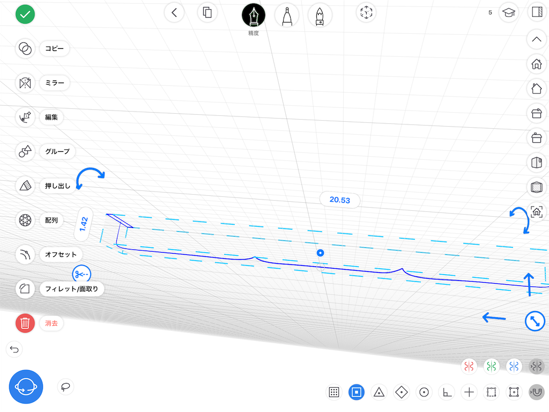Click the Offset (オフセット) icon
This screenshot has width=549, height=412.
[25, 254]
